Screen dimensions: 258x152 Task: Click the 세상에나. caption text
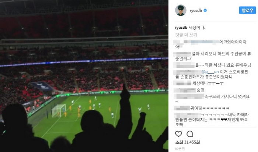(197, 28)
